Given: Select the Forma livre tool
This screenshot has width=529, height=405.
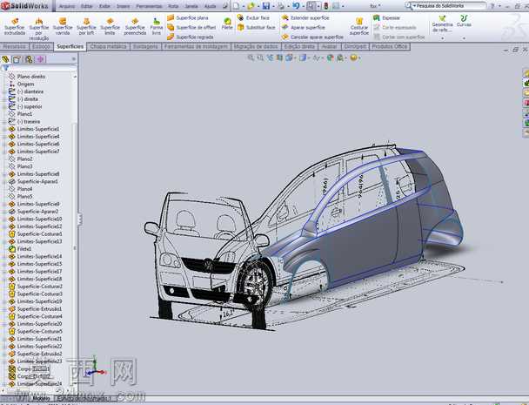Looking at the screenshot, I should [157, 27].
